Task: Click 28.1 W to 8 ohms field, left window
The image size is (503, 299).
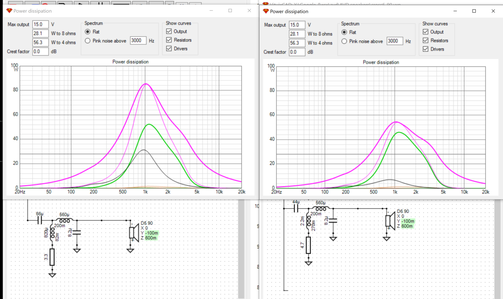Action: click(x=41, y=33)
